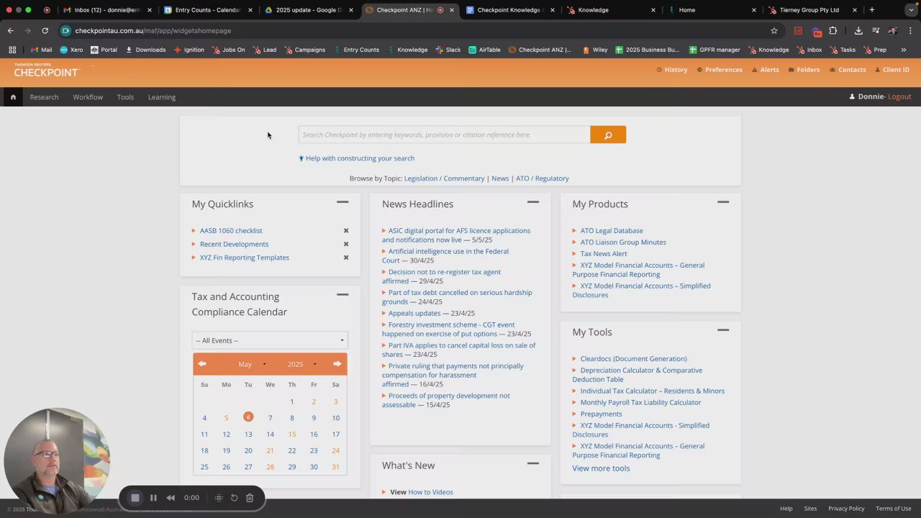
Task: Open the month dropdown showing May
Action: pyautogui.click(x=252, y=364)
